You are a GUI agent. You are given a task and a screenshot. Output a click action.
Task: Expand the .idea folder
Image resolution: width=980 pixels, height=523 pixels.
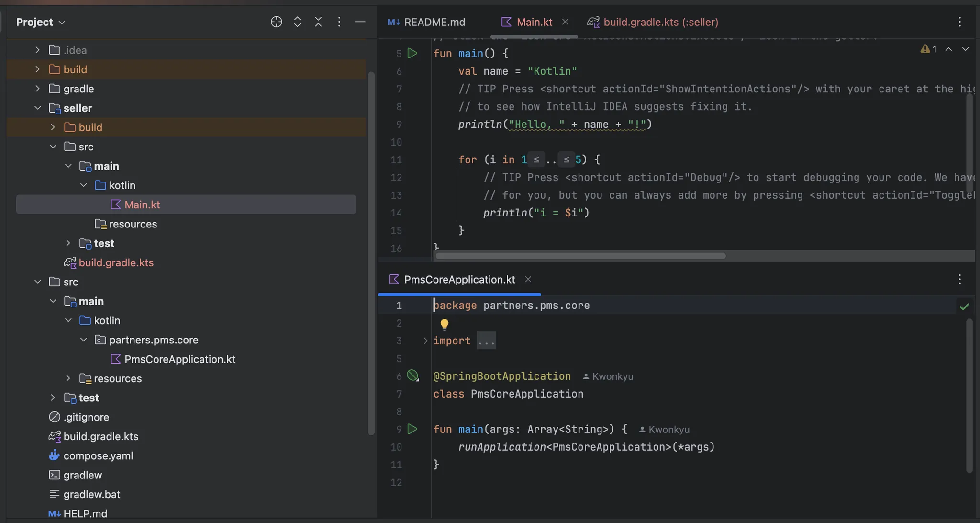(x=37, y=50)
